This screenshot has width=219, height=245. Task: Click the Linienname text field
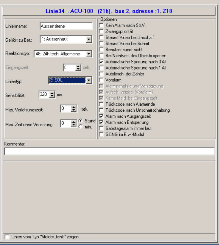(66, 26)
